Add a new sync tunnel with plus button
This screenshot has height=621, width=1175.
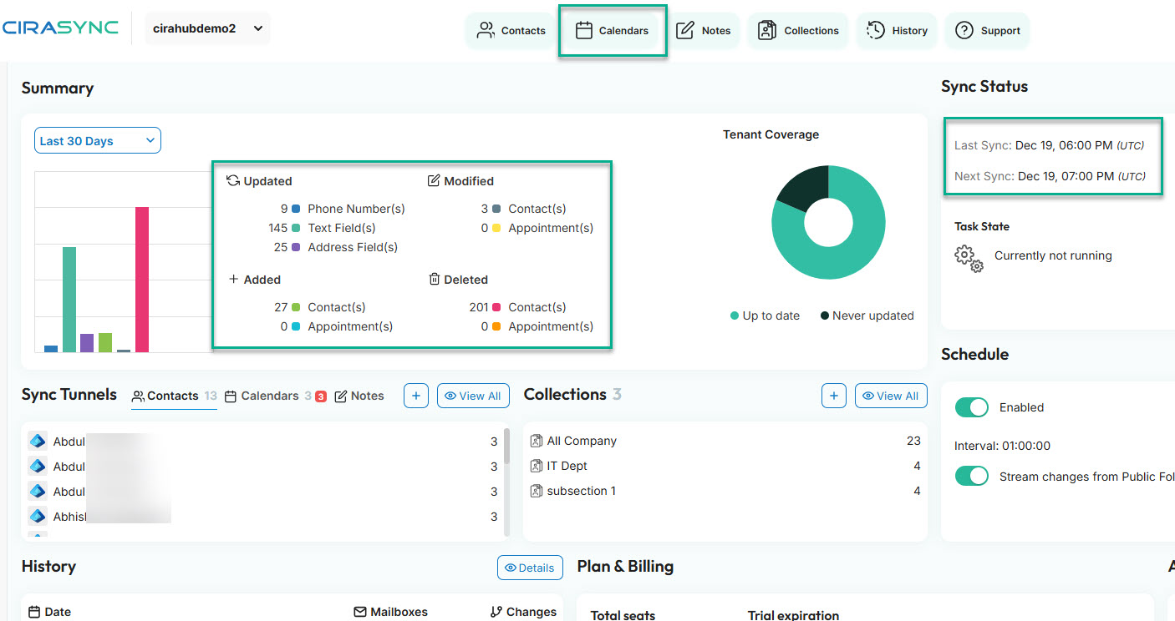click(x=416, y=396)
